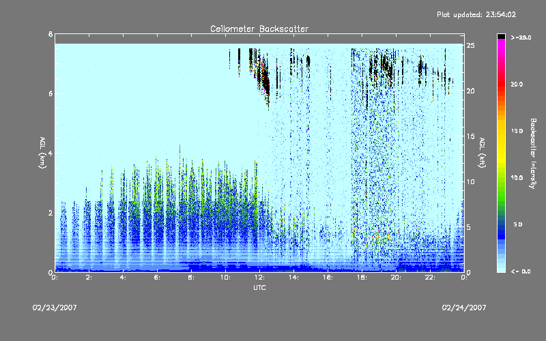Viewport: 546px width, 341px height.
Task: Click the "10:" UTC hour tick
Action: [x=226, y=278]
